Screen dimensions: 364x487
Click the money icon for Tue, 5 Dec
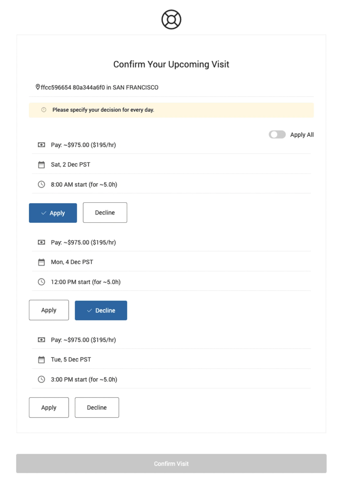tap(42, 340)
